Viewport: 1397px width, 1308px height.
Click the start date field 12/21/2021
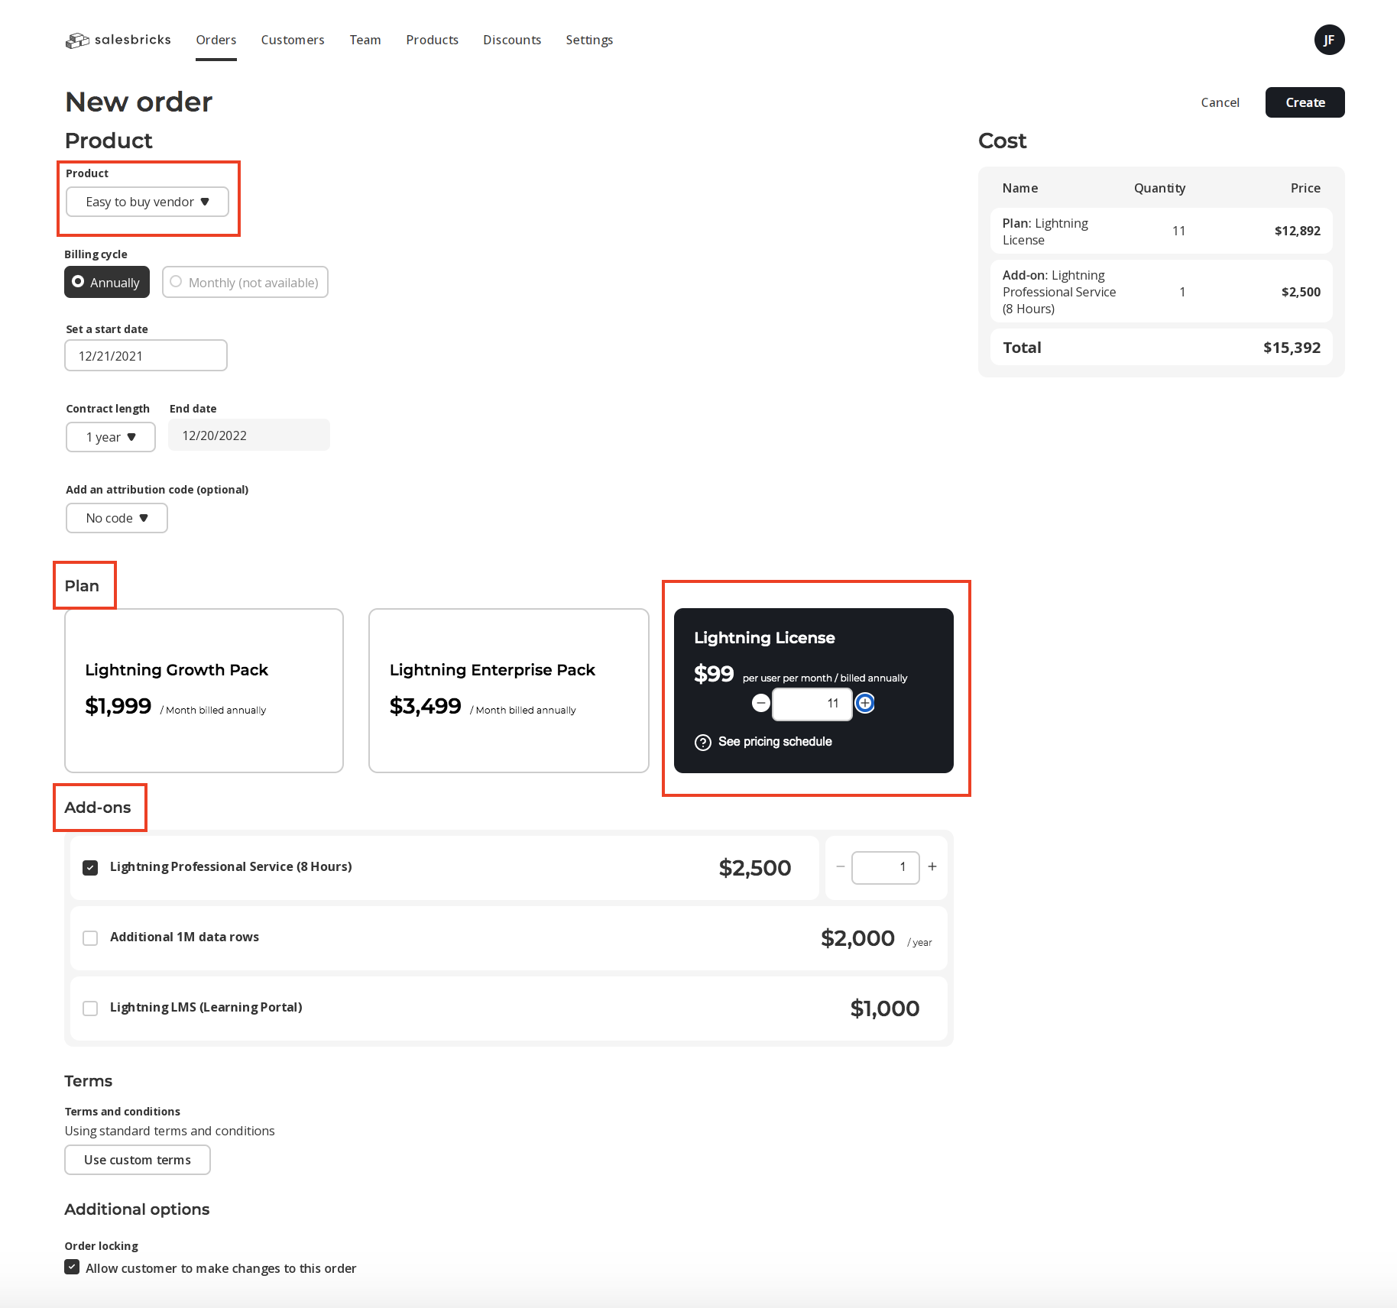click(x=146, y=355)
